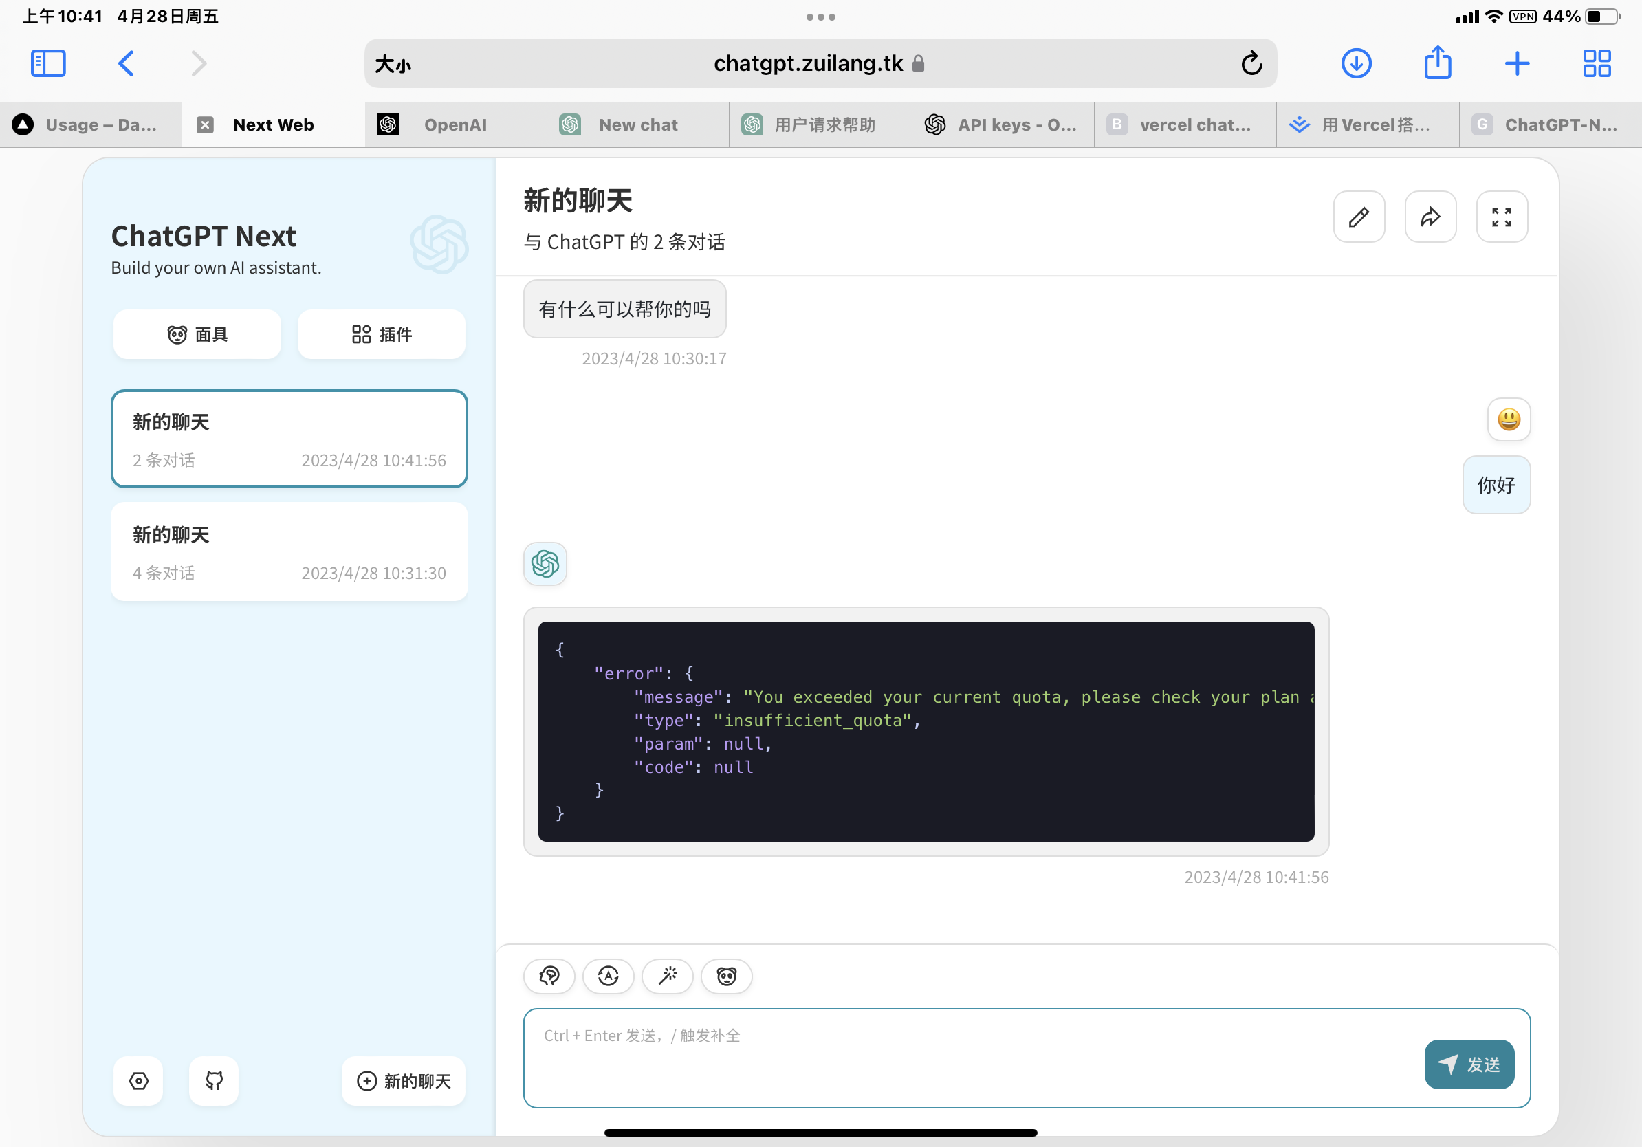Switch to the API keys tab
The image size is (1642, 1147).
(x=1003, y=125)
